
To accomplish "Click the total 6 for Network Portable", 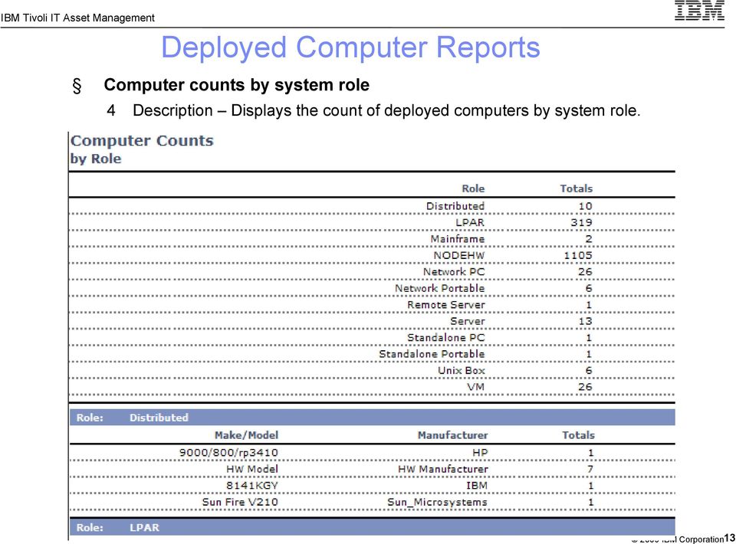I will pyautogui.click(x=589, y=288).
